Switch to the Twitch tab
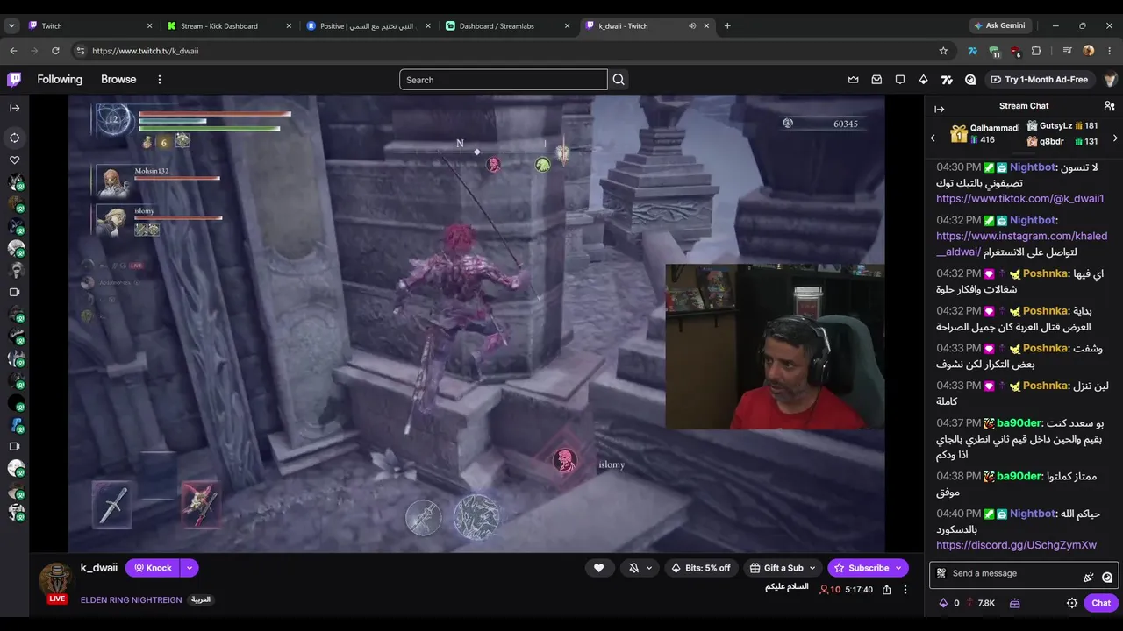This screenshot has height=631, width=1123. 91,25
